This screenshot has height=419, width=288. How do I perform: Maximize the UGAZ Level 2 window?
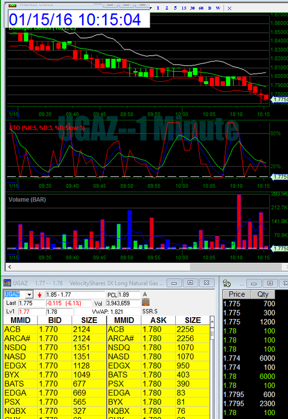point(190,283)
